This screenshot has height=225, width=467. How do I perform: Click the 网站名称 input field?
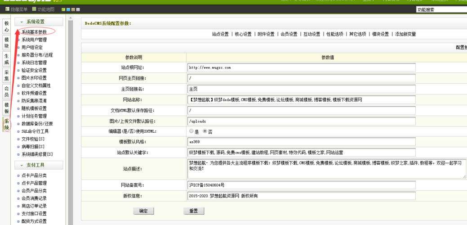[302, 99]
